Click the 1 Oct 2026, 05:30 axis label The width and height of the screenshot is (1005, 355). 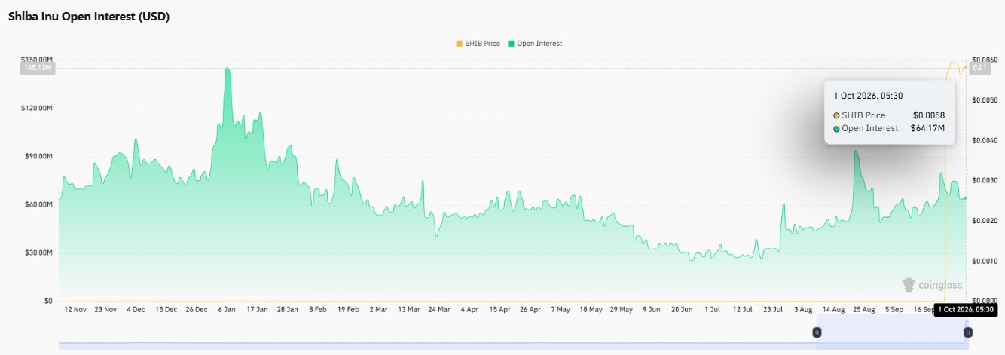(967, 309)
